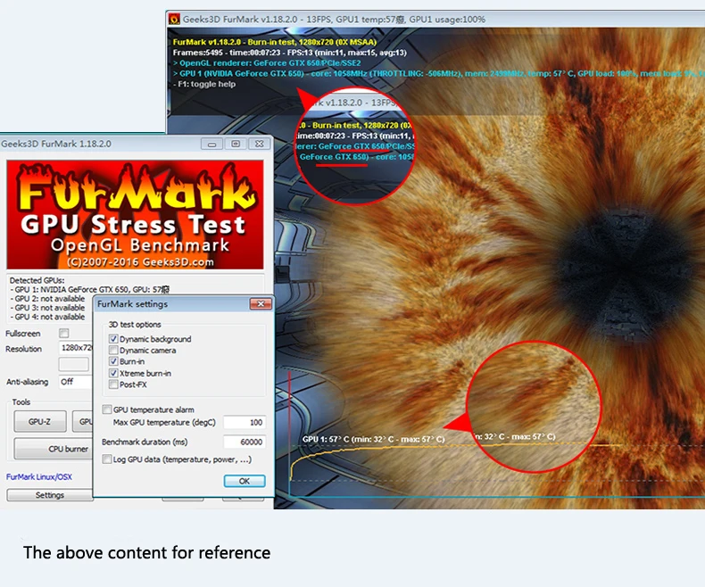The height and width of the screenshot is (587, 705).
Task: Confirm settings with the OK button
Action: pyautogui.click(x=245, y=481)
